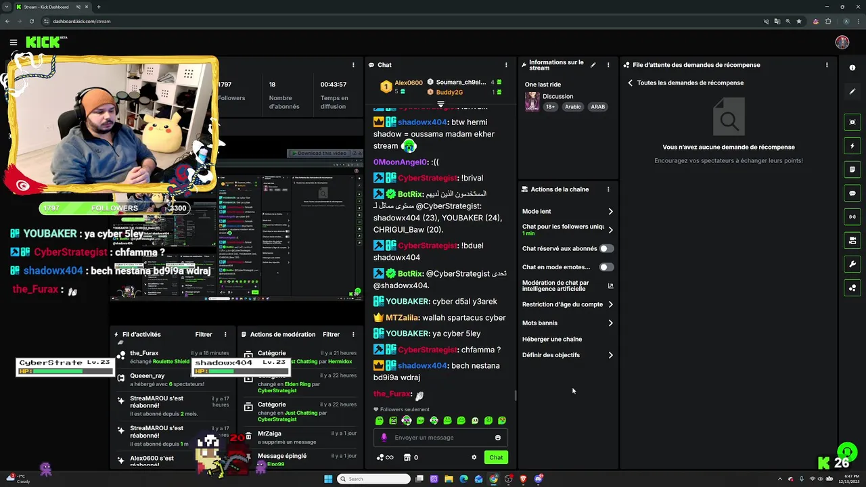The image size is (866, 487).
Task: Toggle the lightning bolt sidebar icon
Action: pos(852,145)
